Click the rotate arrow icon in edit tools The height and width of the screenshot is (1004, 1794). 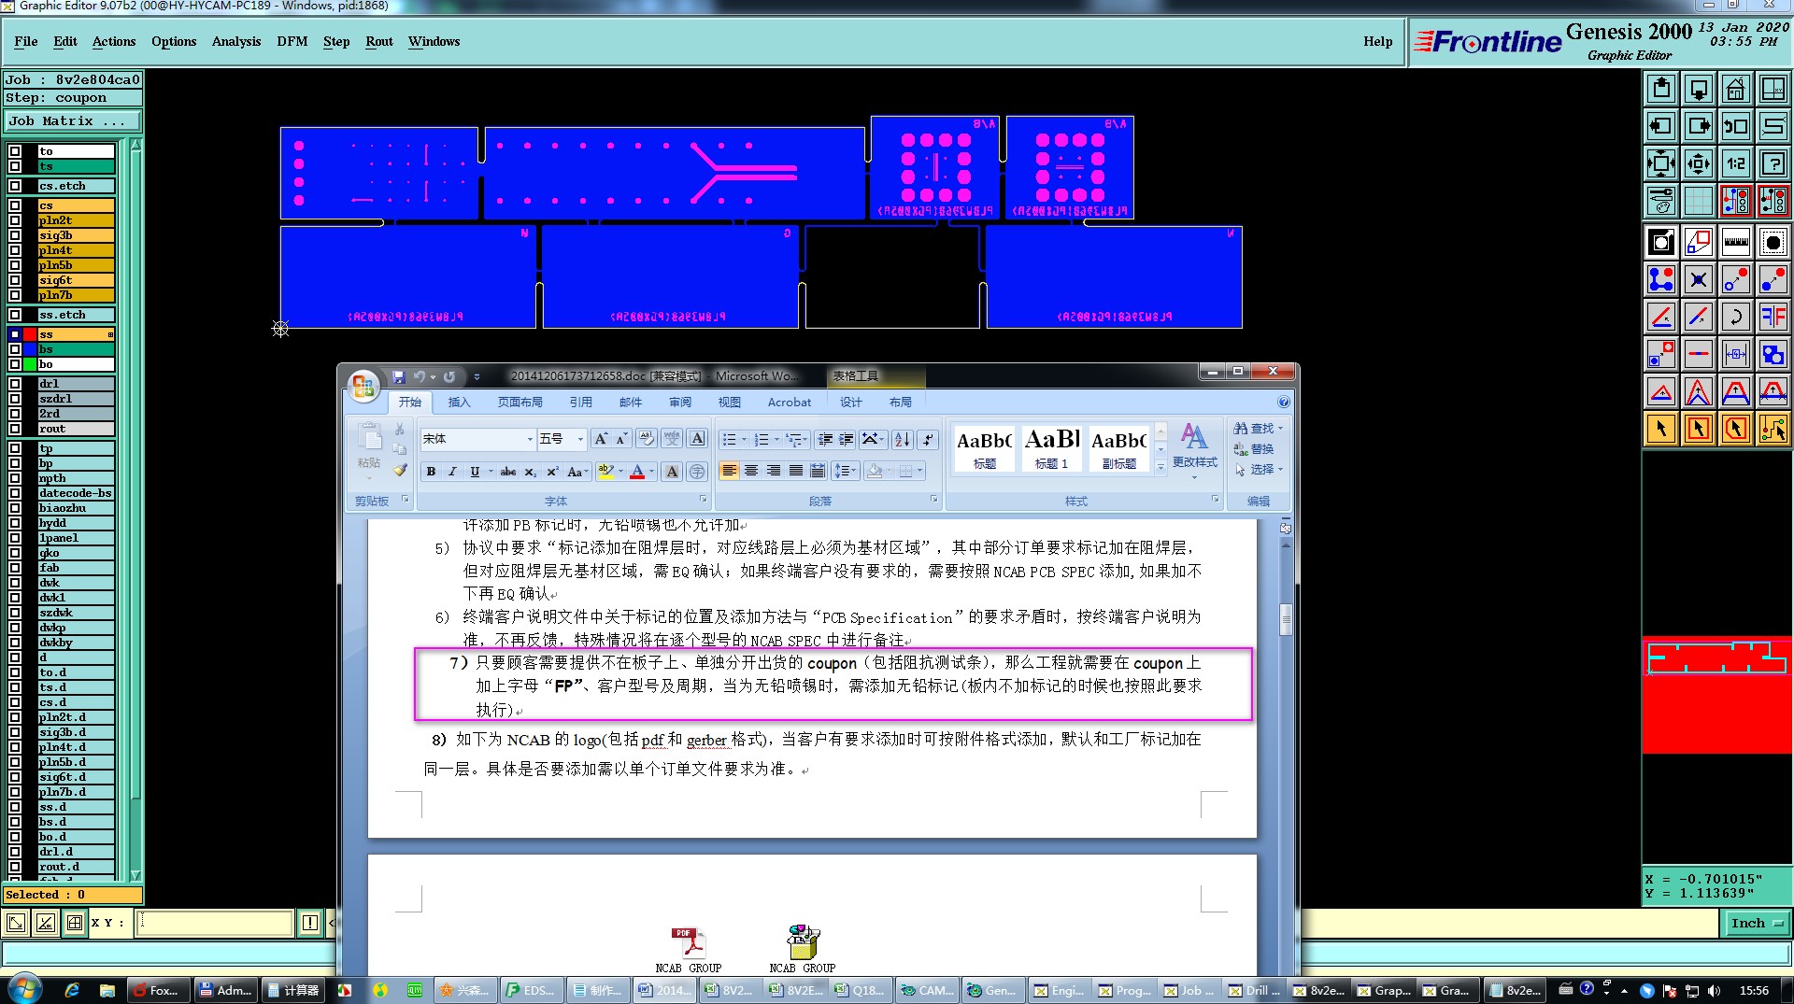[x=1735, y=317]
